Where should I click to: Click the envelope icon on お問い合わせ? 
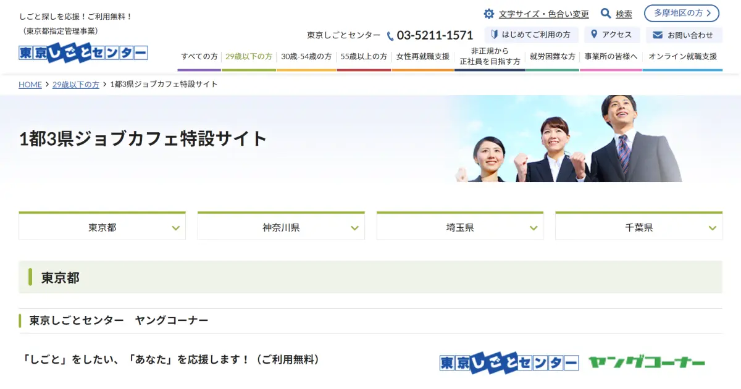pyautogui.click(x=658, y=35)
